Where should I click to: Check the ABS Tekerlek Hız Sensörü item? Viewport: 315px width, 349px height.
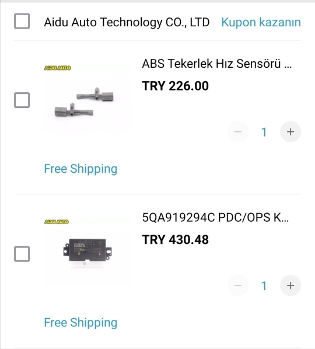(22, 100)
